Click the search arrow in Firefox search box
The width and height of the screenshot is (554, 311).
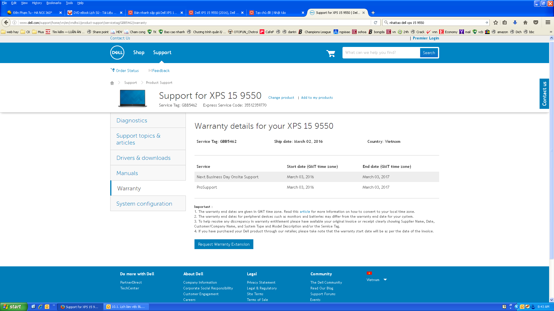pos(487,22)
